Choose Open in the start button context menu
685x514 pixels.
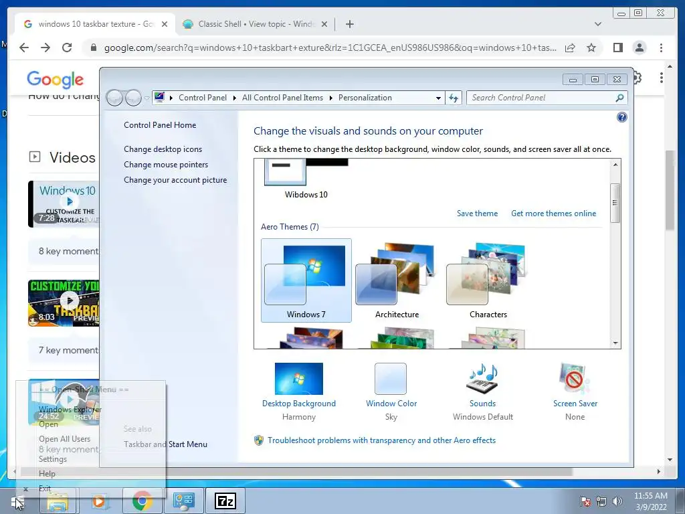click(48, 424)
